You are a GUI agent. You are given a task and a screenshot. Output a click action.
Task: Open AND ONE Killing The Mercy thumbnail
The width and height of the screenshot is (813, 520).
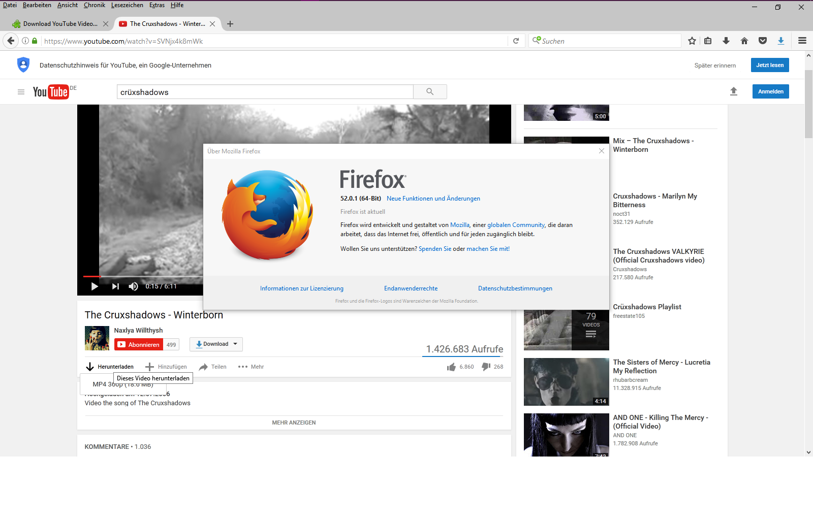pos(566,435)
